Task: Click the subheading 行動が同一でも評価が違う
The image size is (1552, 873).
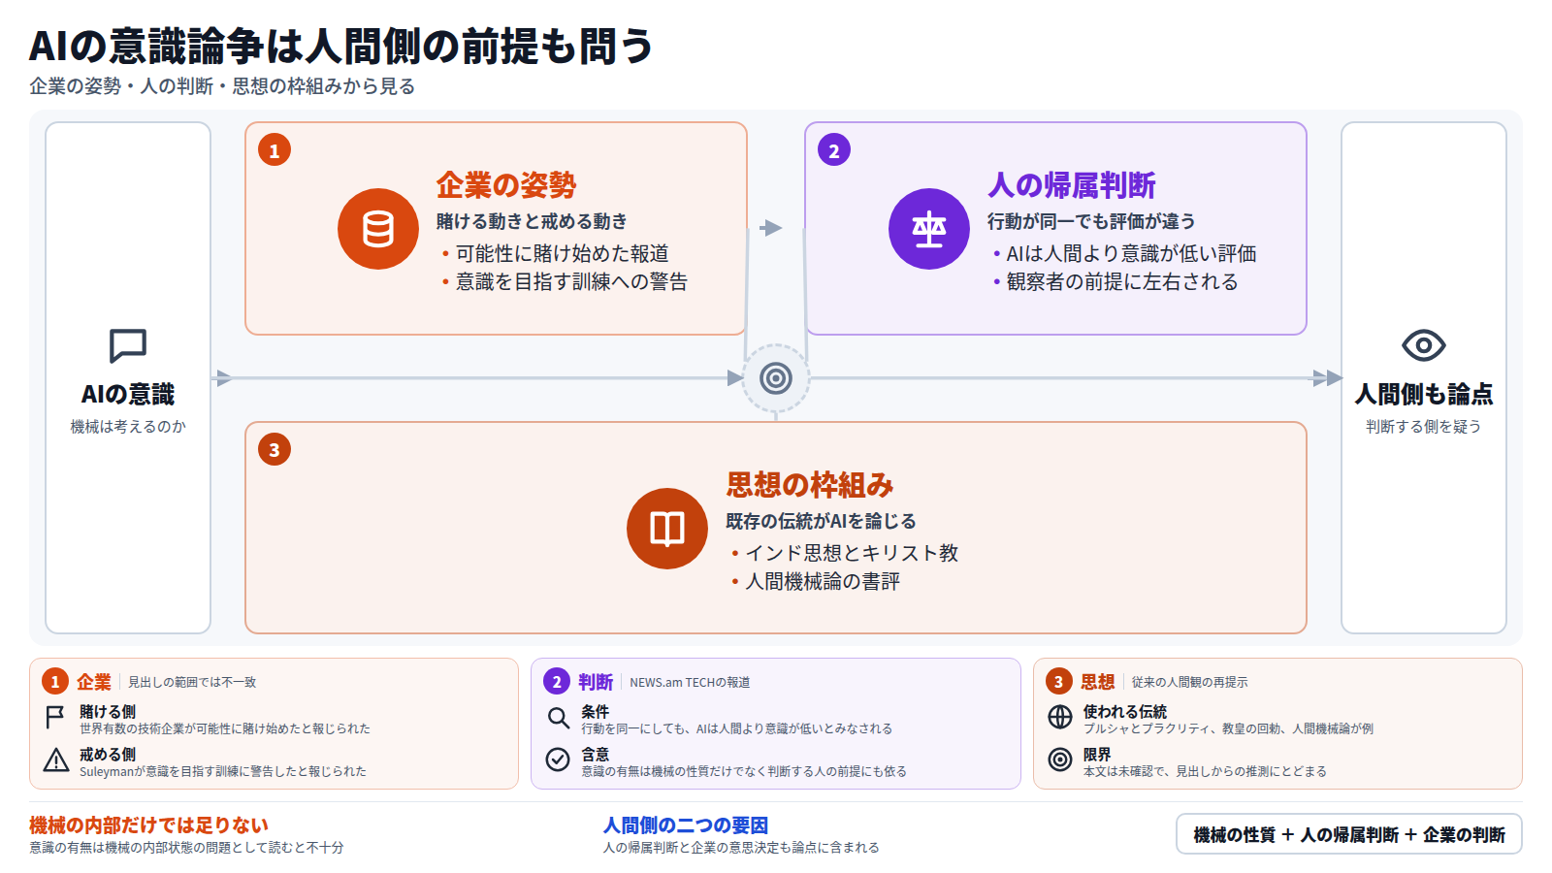Action: pyautogui.click(x=1091, y=221)
